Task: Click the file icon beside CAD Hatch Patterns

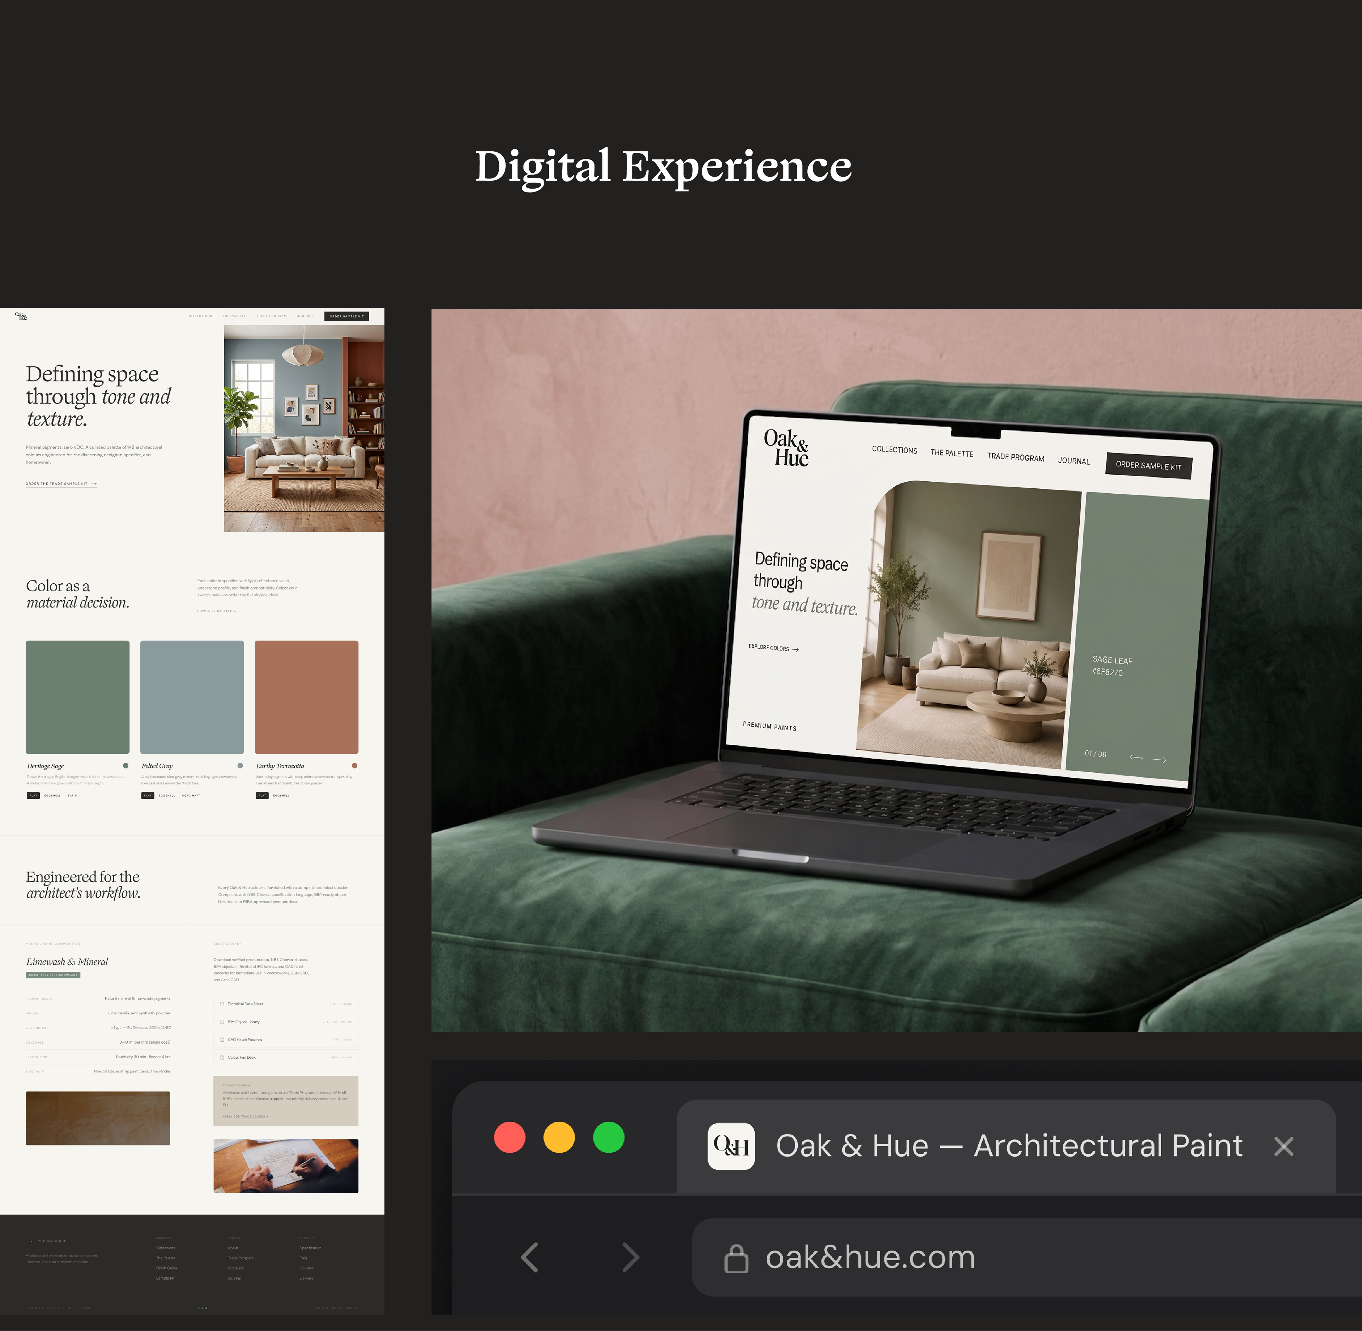Action: [222, 1039]
